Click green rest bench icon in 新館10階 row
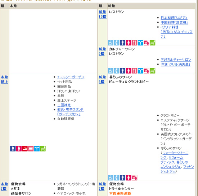The height and width of the screenshot is (196, 198). point(152,43)
